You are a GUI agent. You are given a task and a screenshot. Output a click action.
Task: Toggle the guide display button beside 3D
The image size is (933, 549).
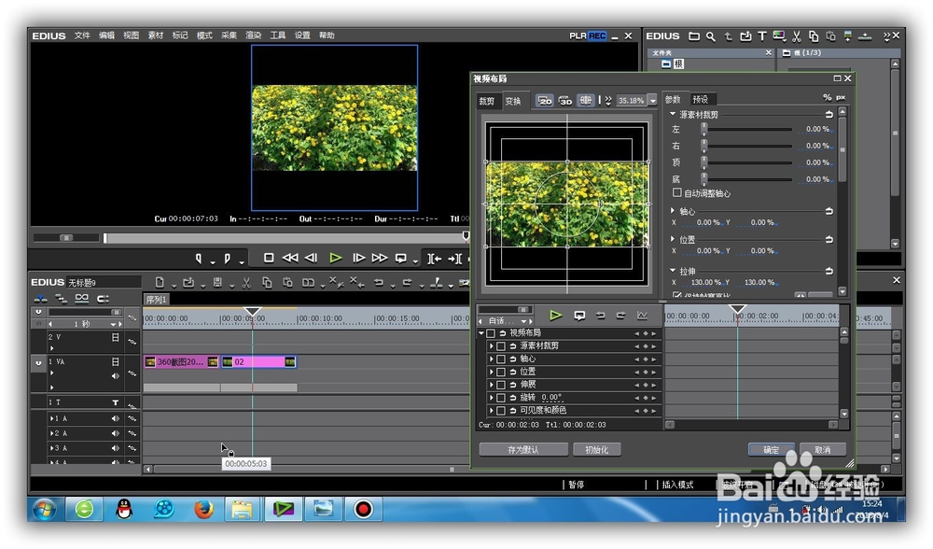(586, 101)
